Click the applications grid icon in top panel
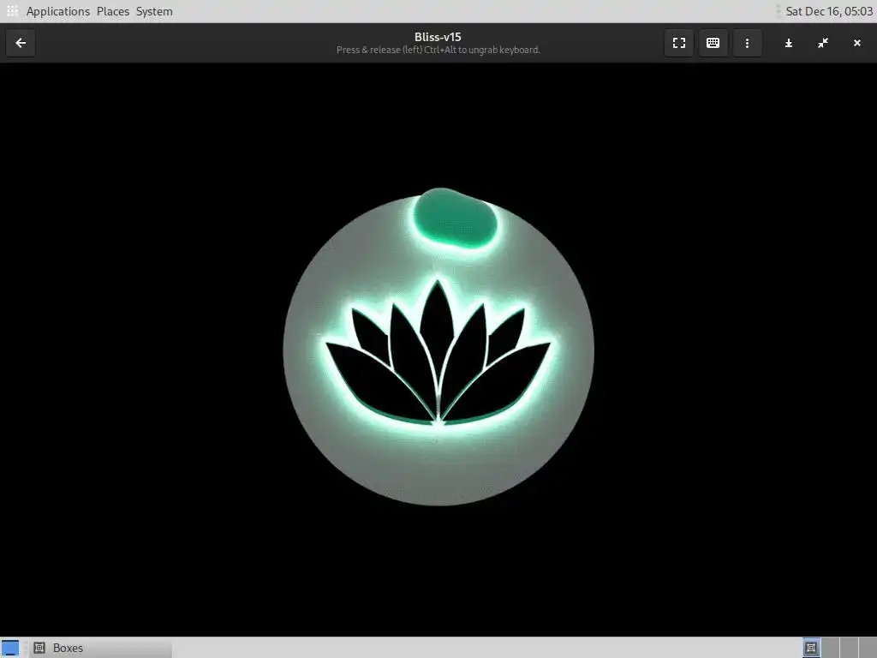The image size is (877, 658). click(12, 11)
